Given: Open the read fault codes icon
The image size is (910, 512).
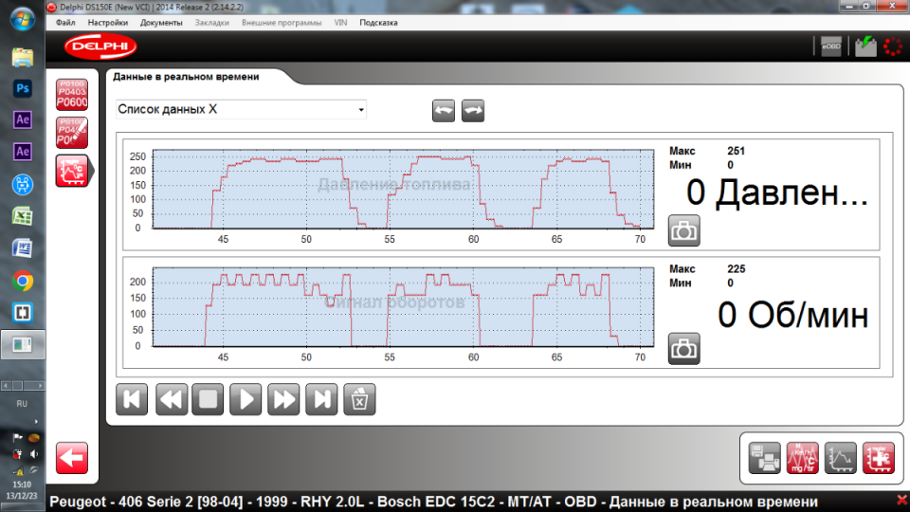Looking at the screenshot, I should (72, 95).
